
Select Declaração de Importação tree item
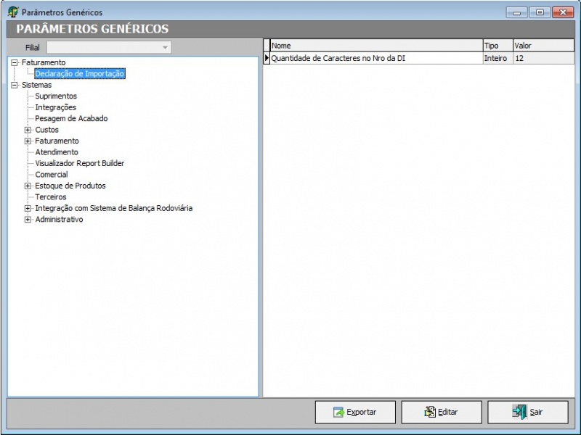click(x=80, y=73)
